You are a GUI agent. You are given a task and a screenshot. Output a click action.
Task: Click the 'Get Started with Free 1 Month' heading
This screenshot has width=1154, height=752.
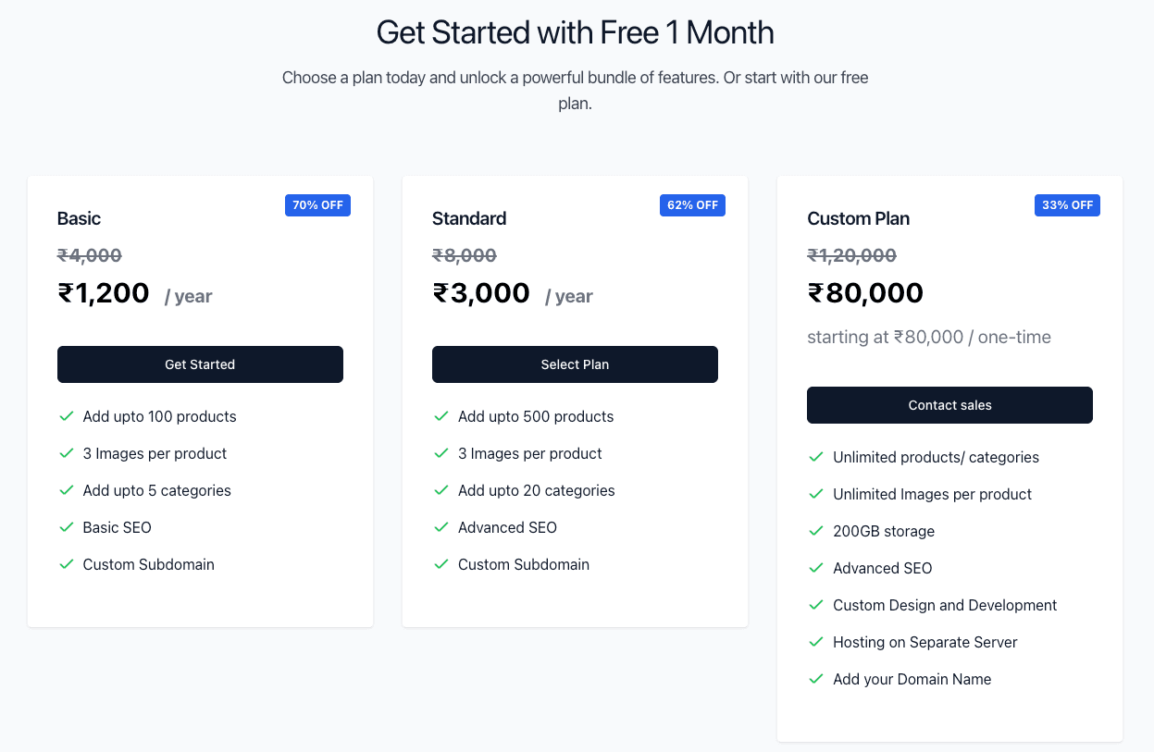point(575,32)
